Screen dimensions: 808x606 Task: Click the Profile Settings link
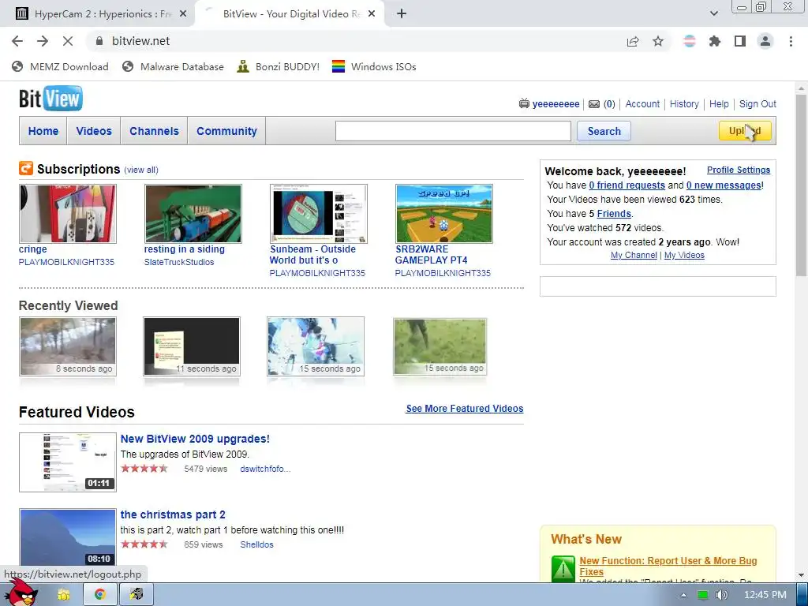[739, 170]
